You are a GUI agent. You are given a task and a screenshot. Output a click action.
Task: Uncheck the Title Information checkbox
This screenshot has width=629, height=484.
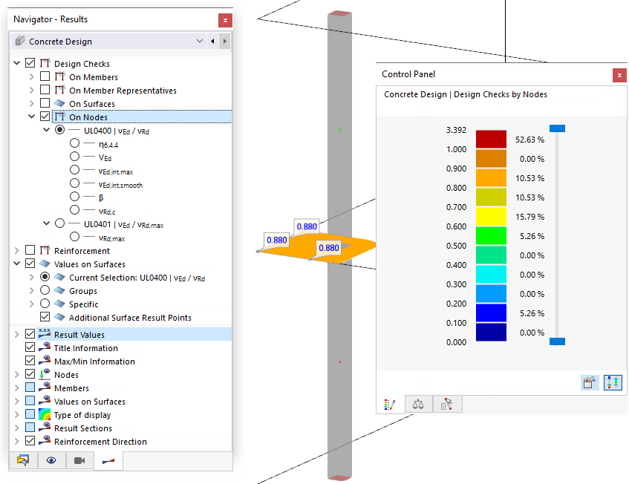[x=30, y=347]
